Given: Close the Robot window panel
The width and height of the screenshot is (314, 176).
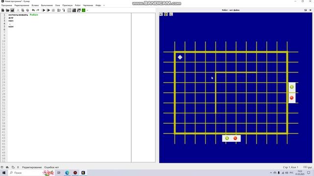Looking at the screenshot, I should click(311, 10).
